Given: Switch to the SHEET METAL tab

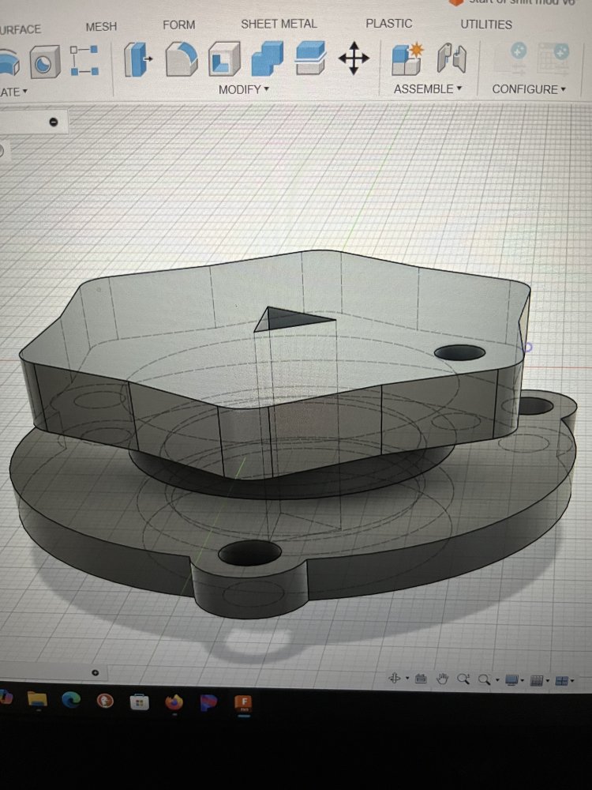Looking at the screenshot, I should 279,24.
